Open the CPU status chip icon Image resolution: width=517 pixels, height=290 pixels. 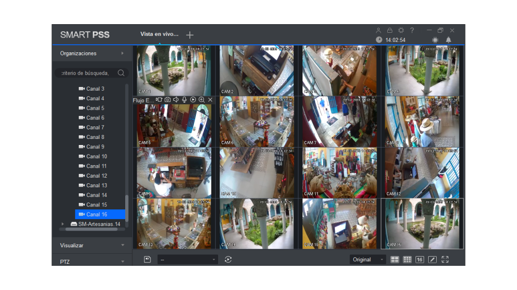pyautogui.click(x=435, y=40)
